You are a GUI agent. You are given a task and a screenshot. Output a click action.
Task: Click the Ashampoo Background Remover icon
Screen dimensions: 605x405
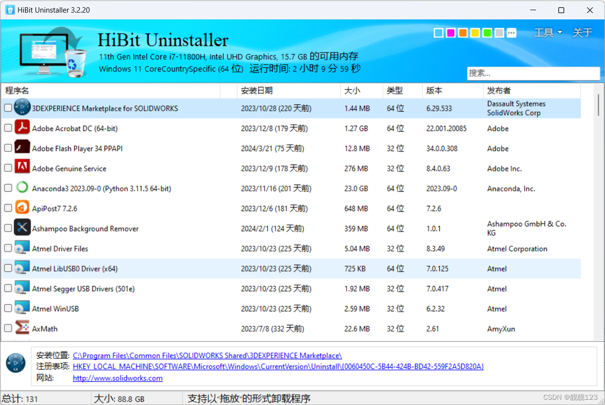(x=22, y=228)
